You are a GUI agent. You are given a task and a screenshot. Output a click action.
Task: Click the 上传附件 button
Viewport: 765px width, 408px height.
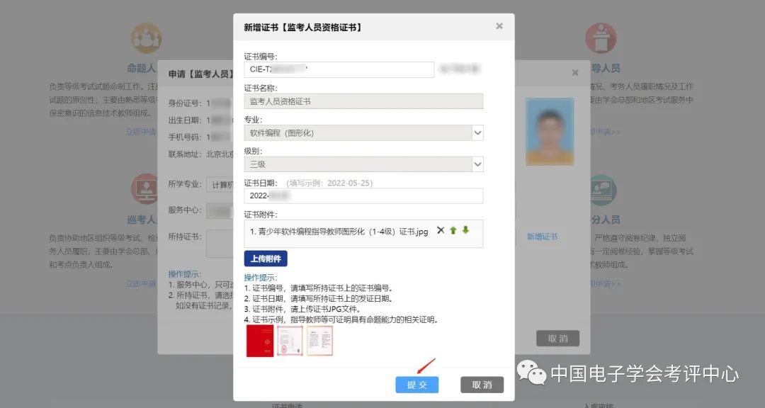pyautogui.click(x=266, y=259)
